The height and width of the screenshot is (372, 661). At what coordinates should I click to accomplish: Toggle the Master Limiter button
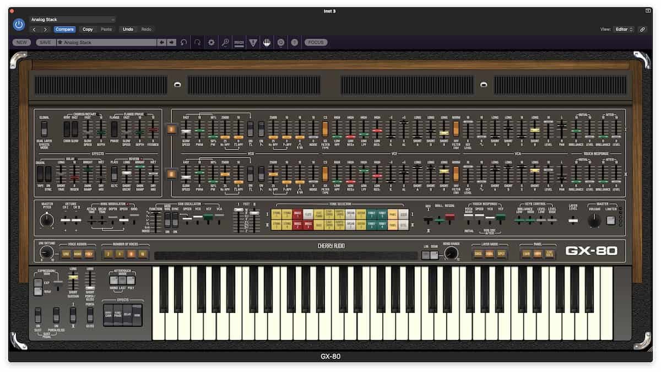point(610,220)
